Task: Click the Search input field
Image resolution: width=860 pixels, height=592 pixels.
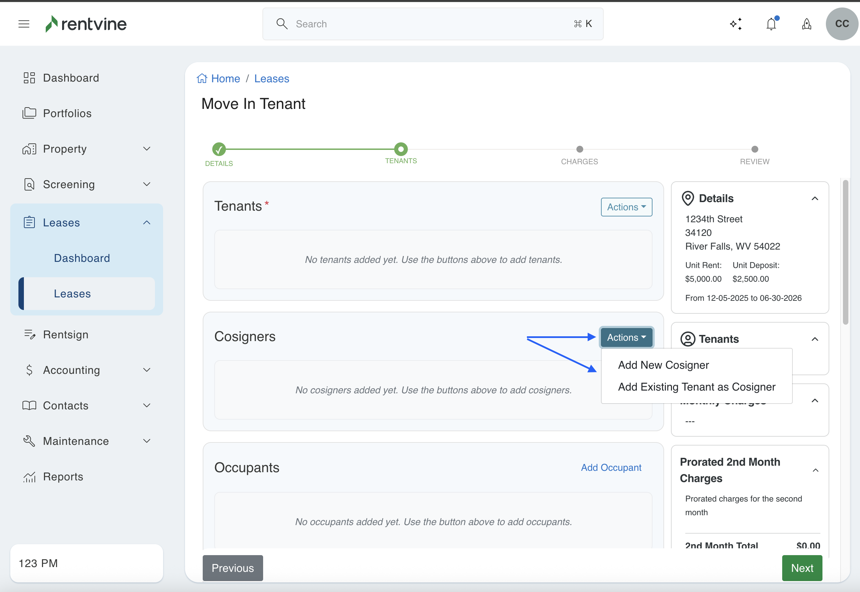Action: (432, 24)
